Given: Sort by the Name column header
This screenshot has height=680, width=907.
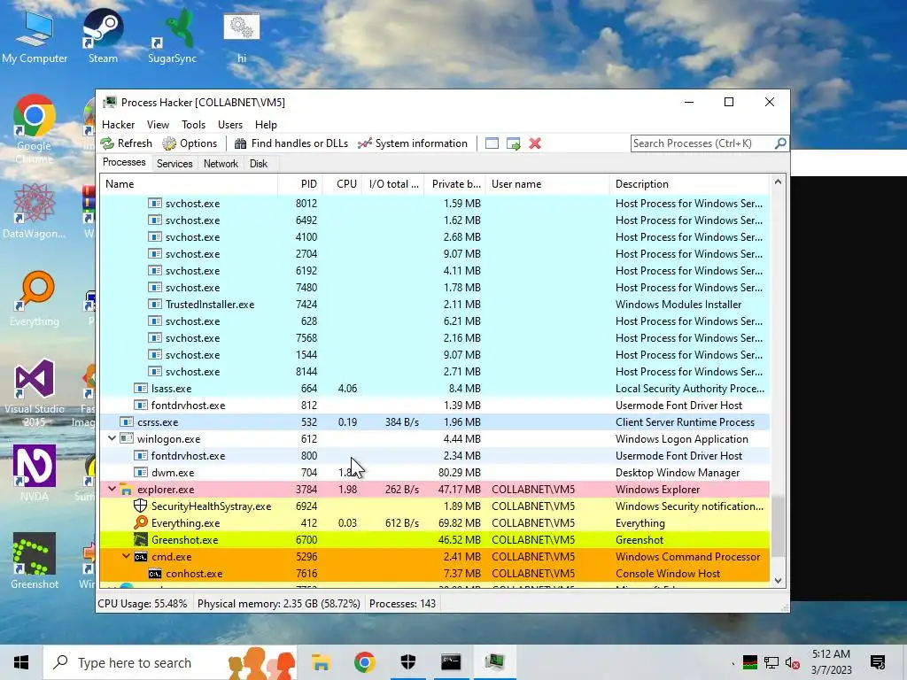Looking at the screenshot, I should [189, 184].
